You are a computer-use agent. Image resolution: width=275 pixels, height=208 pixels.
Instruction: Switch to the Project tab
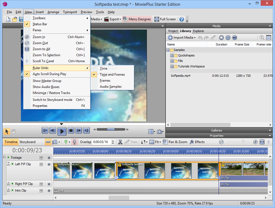(173, 31)
